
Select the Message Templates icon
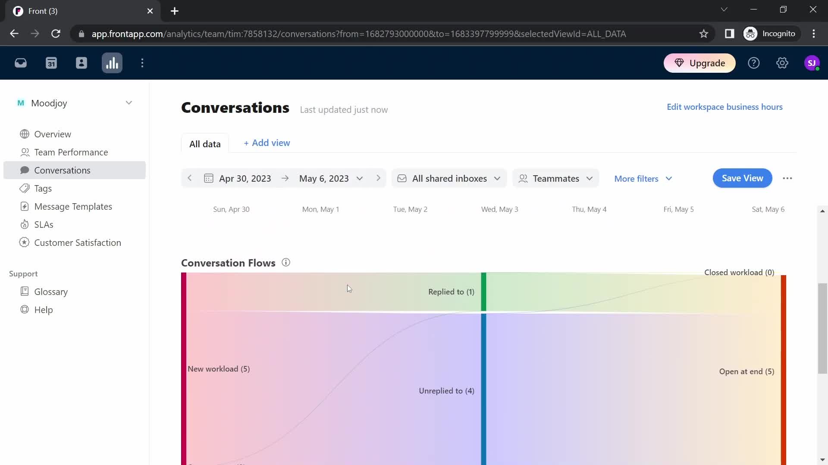click(24, 206)
